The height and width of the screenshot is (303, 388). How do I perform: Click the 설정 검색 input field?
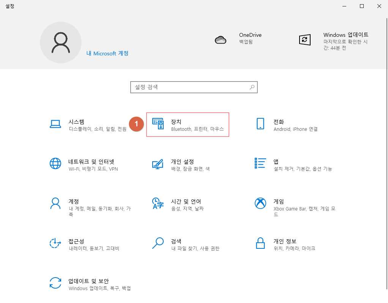[194, 87]
